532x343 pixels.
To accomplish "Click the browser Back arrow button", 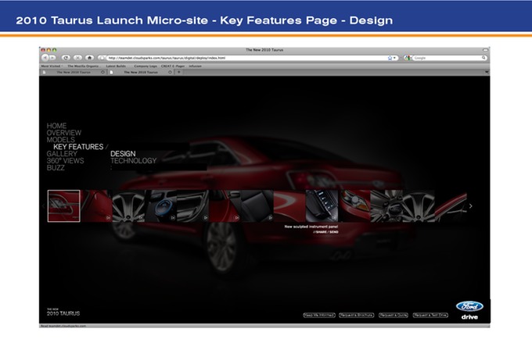I will point(45,58).
